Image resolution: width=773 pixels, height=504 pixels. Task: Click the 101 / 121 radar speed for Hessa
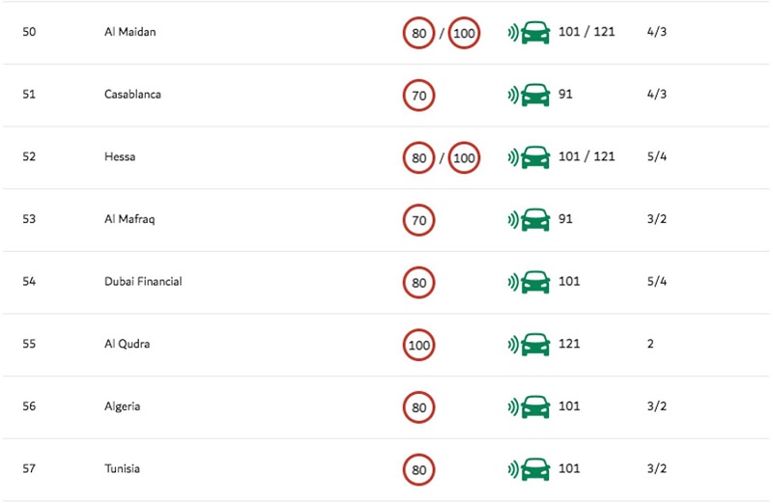pos(587,156)
